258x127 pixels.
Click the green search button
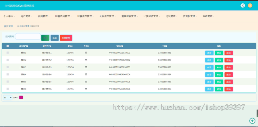tap(45, 38)
